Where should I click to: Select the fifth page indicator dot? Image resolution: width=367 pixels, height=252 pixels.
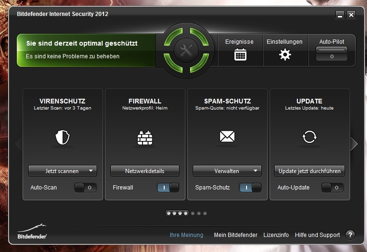[x=192, y=213]
